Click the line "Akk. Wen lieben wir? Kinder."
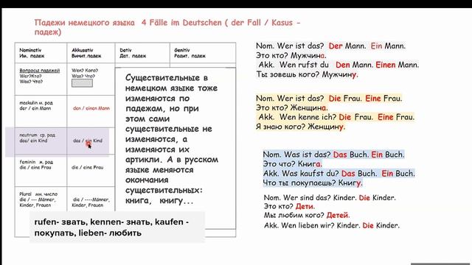 click(x=332, y=225)
